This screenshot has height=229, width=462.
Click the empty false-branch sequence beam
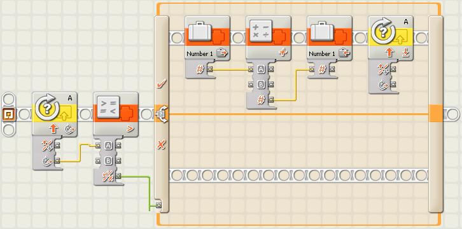click(298, 176)
